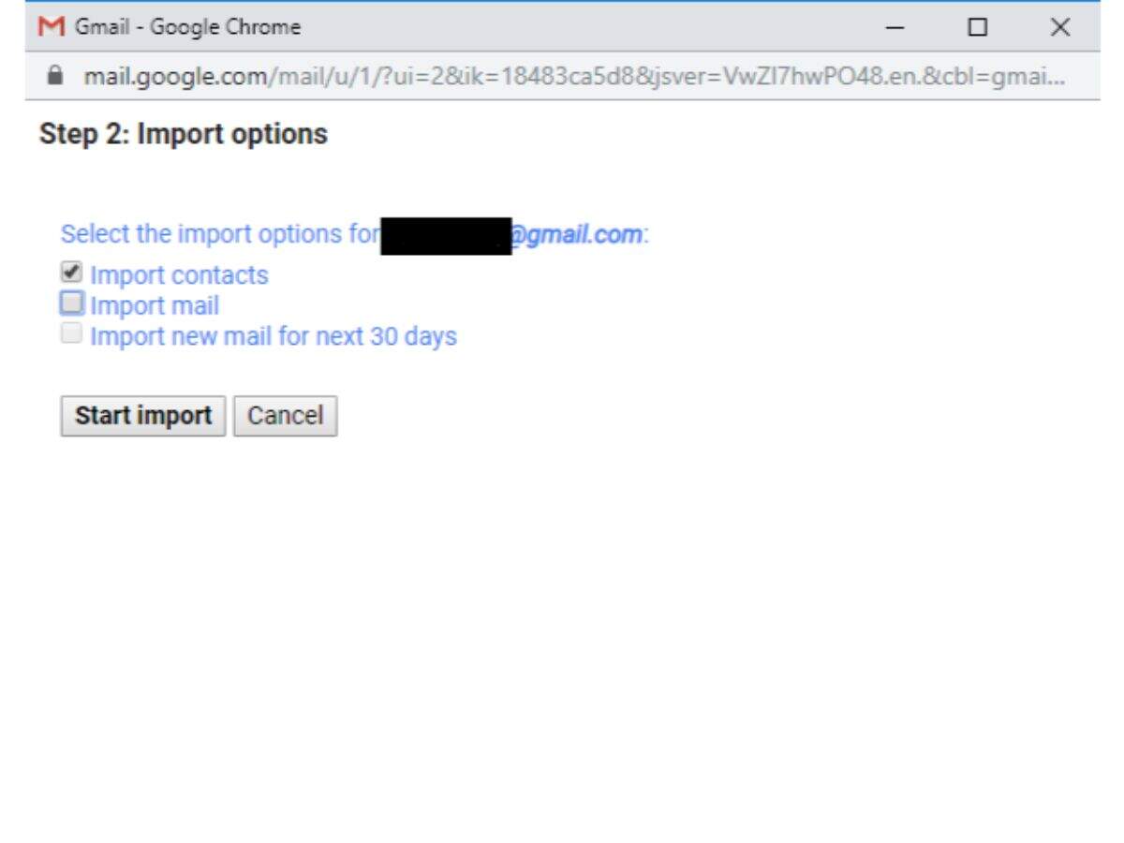Image resolution: width=1124 pixels, height=843 pixels.
Task: Maximize the Gmail popup window
Action: [x=977, y=27]
